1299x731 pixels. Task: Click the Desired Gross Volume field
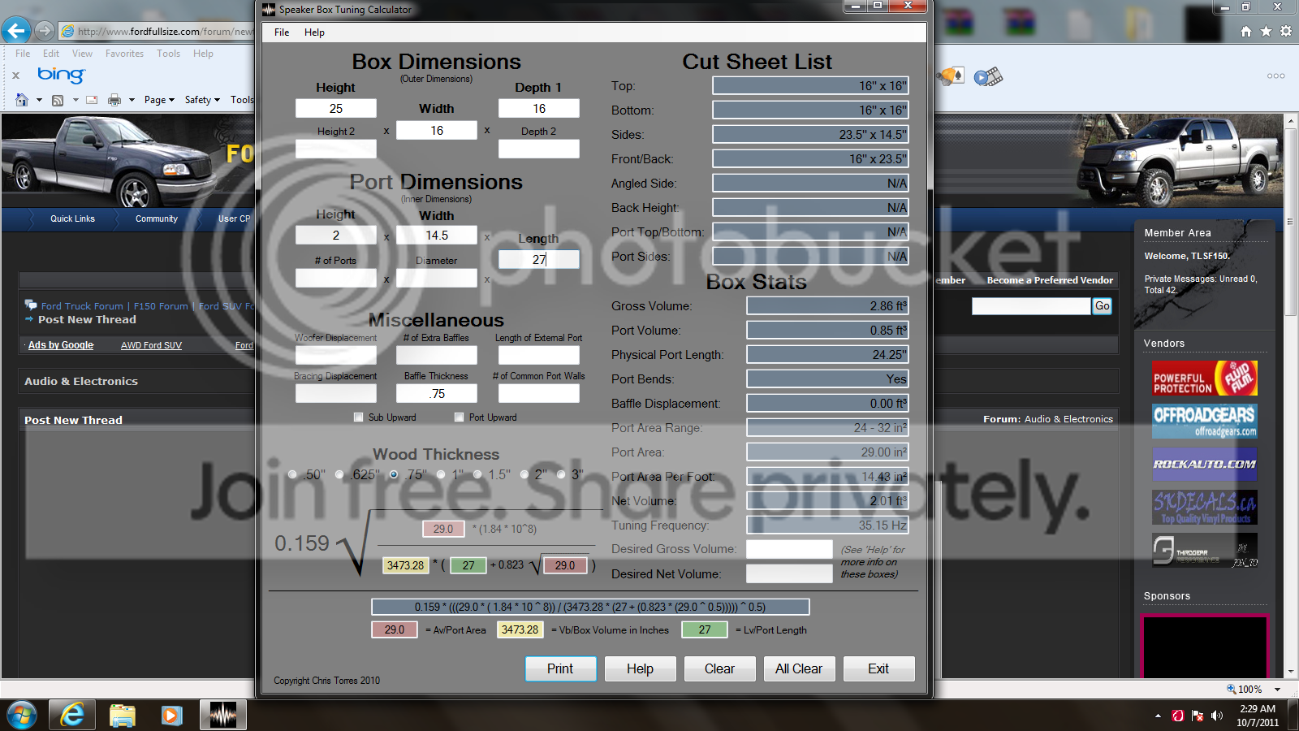(x=789, y=549)
